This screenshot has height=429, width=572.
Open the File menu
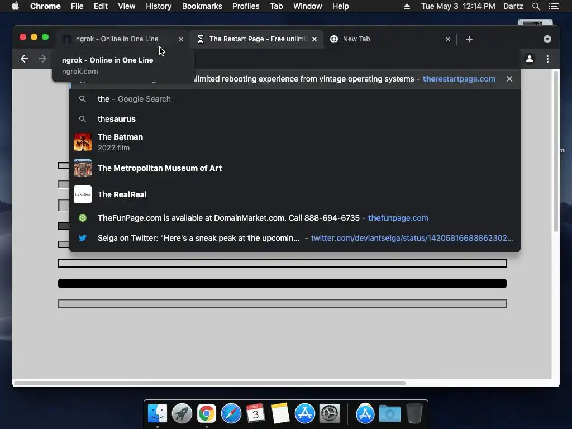coord(77,6)
